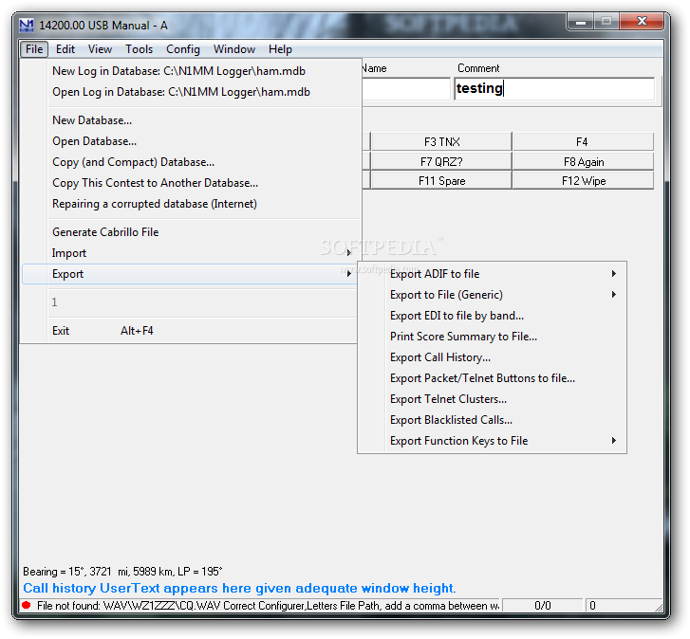Select Export EDI to file by band...
The height and width of the screenshot is (639, 690).
(492, 316)
